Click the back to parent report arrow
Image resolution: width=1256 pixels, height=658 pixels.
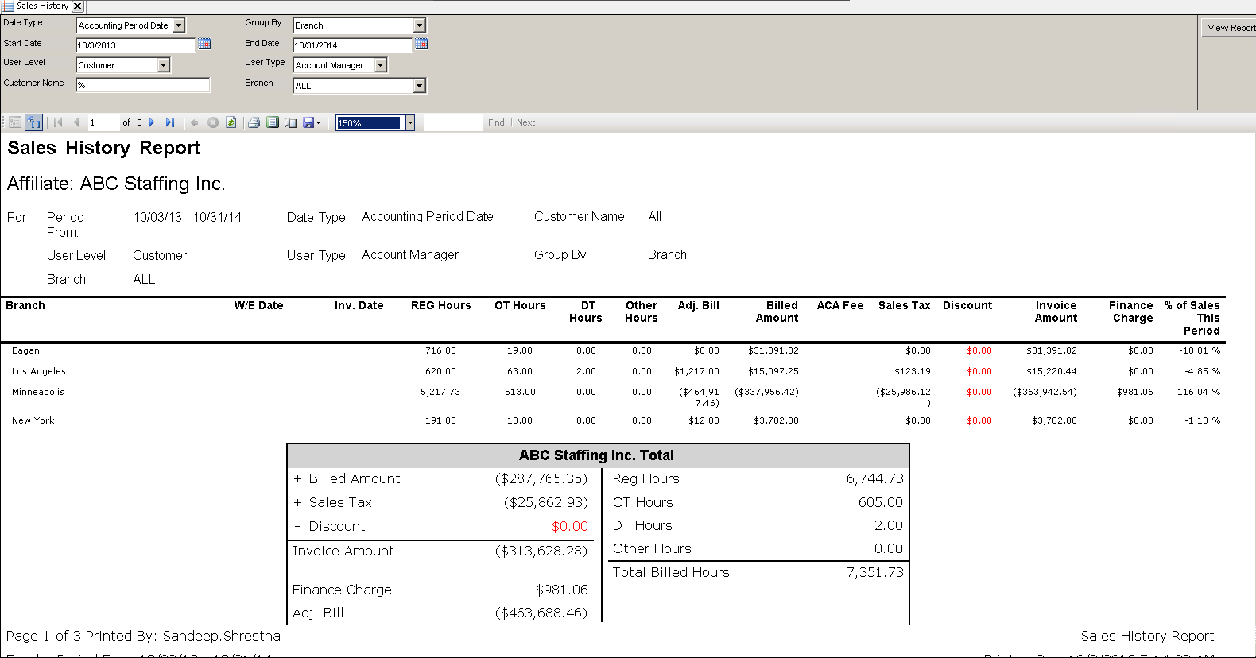(195, 122)
